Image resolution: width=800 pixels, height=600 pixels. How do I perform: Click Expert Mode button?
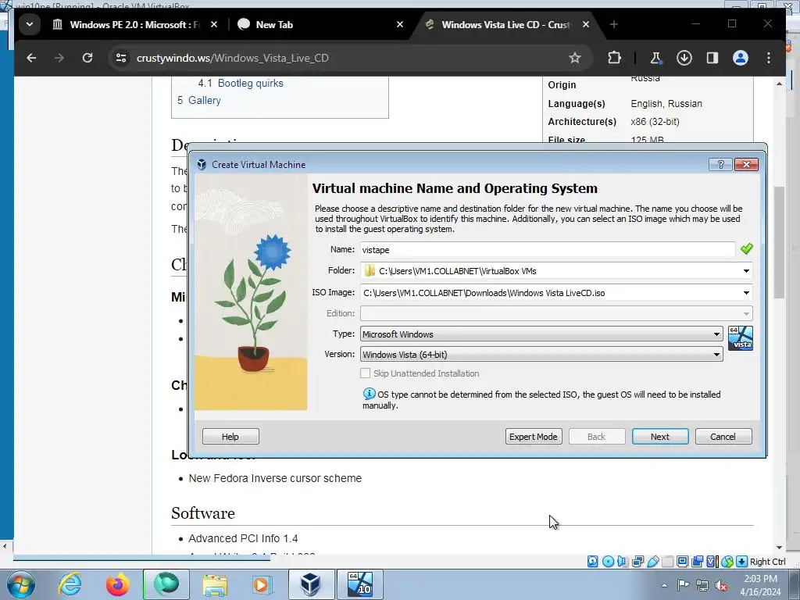(x=534, y=437)
